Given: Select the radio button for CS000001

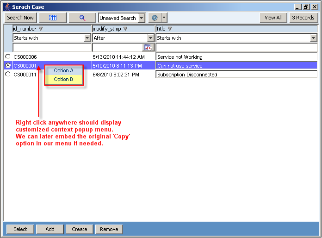Looking at the screenshot, I should [x=8, y=66].
